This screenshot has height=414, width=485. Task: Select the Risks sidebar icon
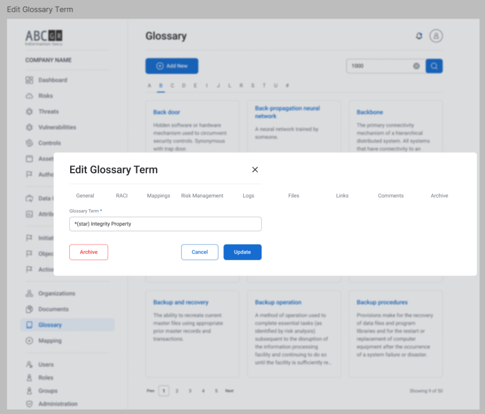(x=29, y=96)
